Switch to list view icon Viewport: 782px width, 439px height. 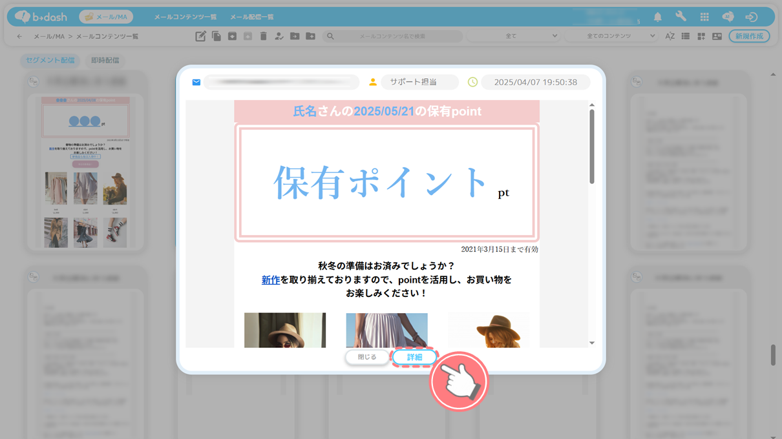pyautogui.click(x=686, y=36)
